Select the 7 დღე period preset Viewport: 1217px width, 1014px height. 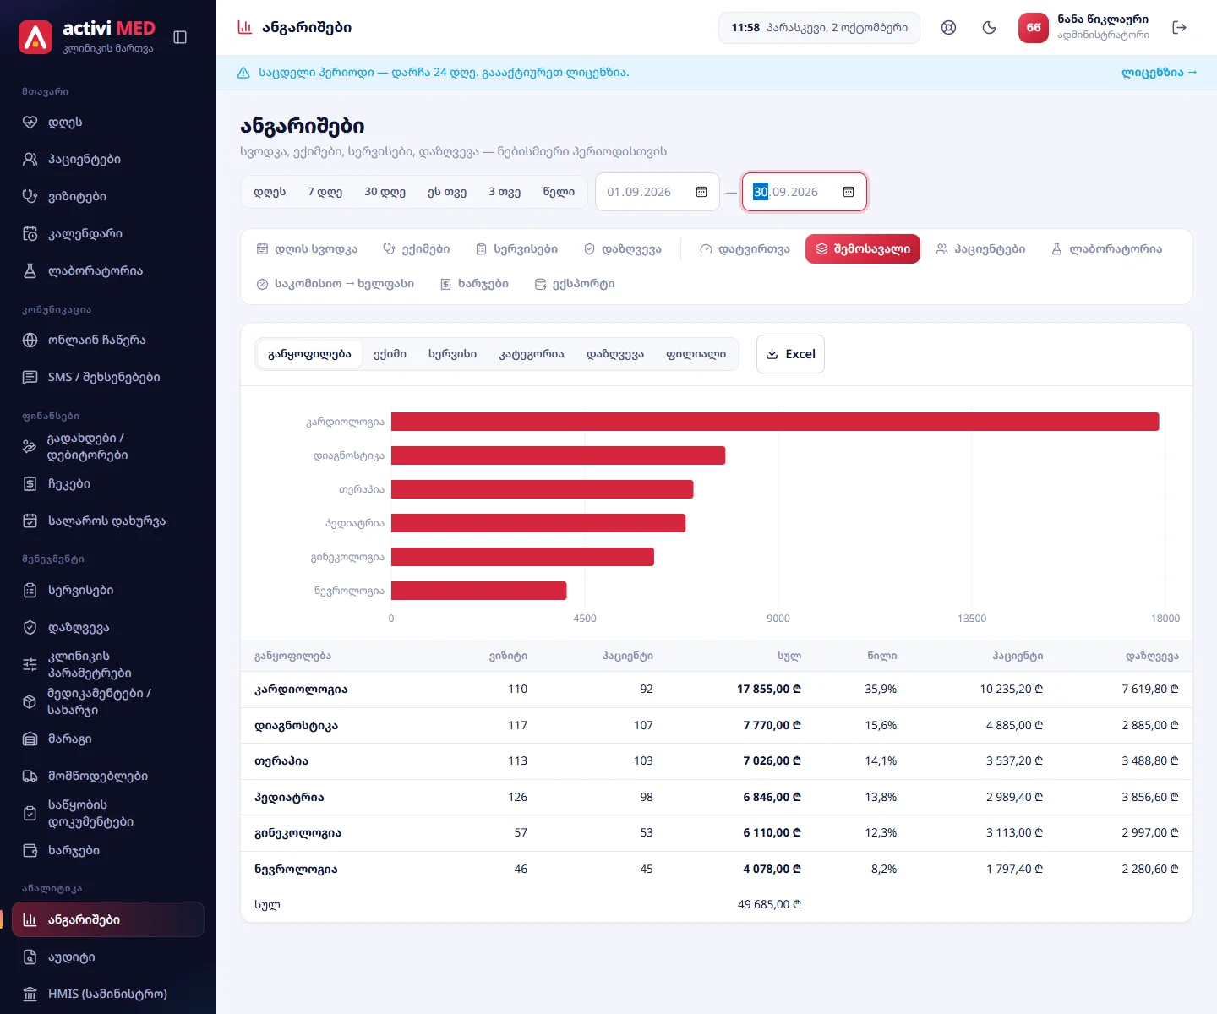click(325, 192)
